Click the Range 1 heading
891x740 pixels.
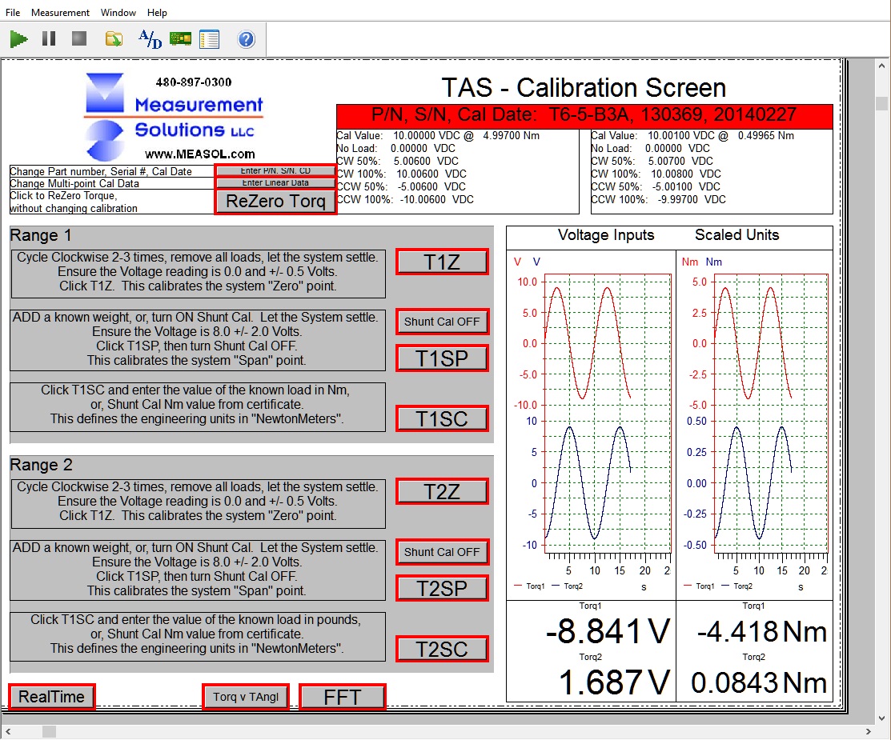click(41, 235)
